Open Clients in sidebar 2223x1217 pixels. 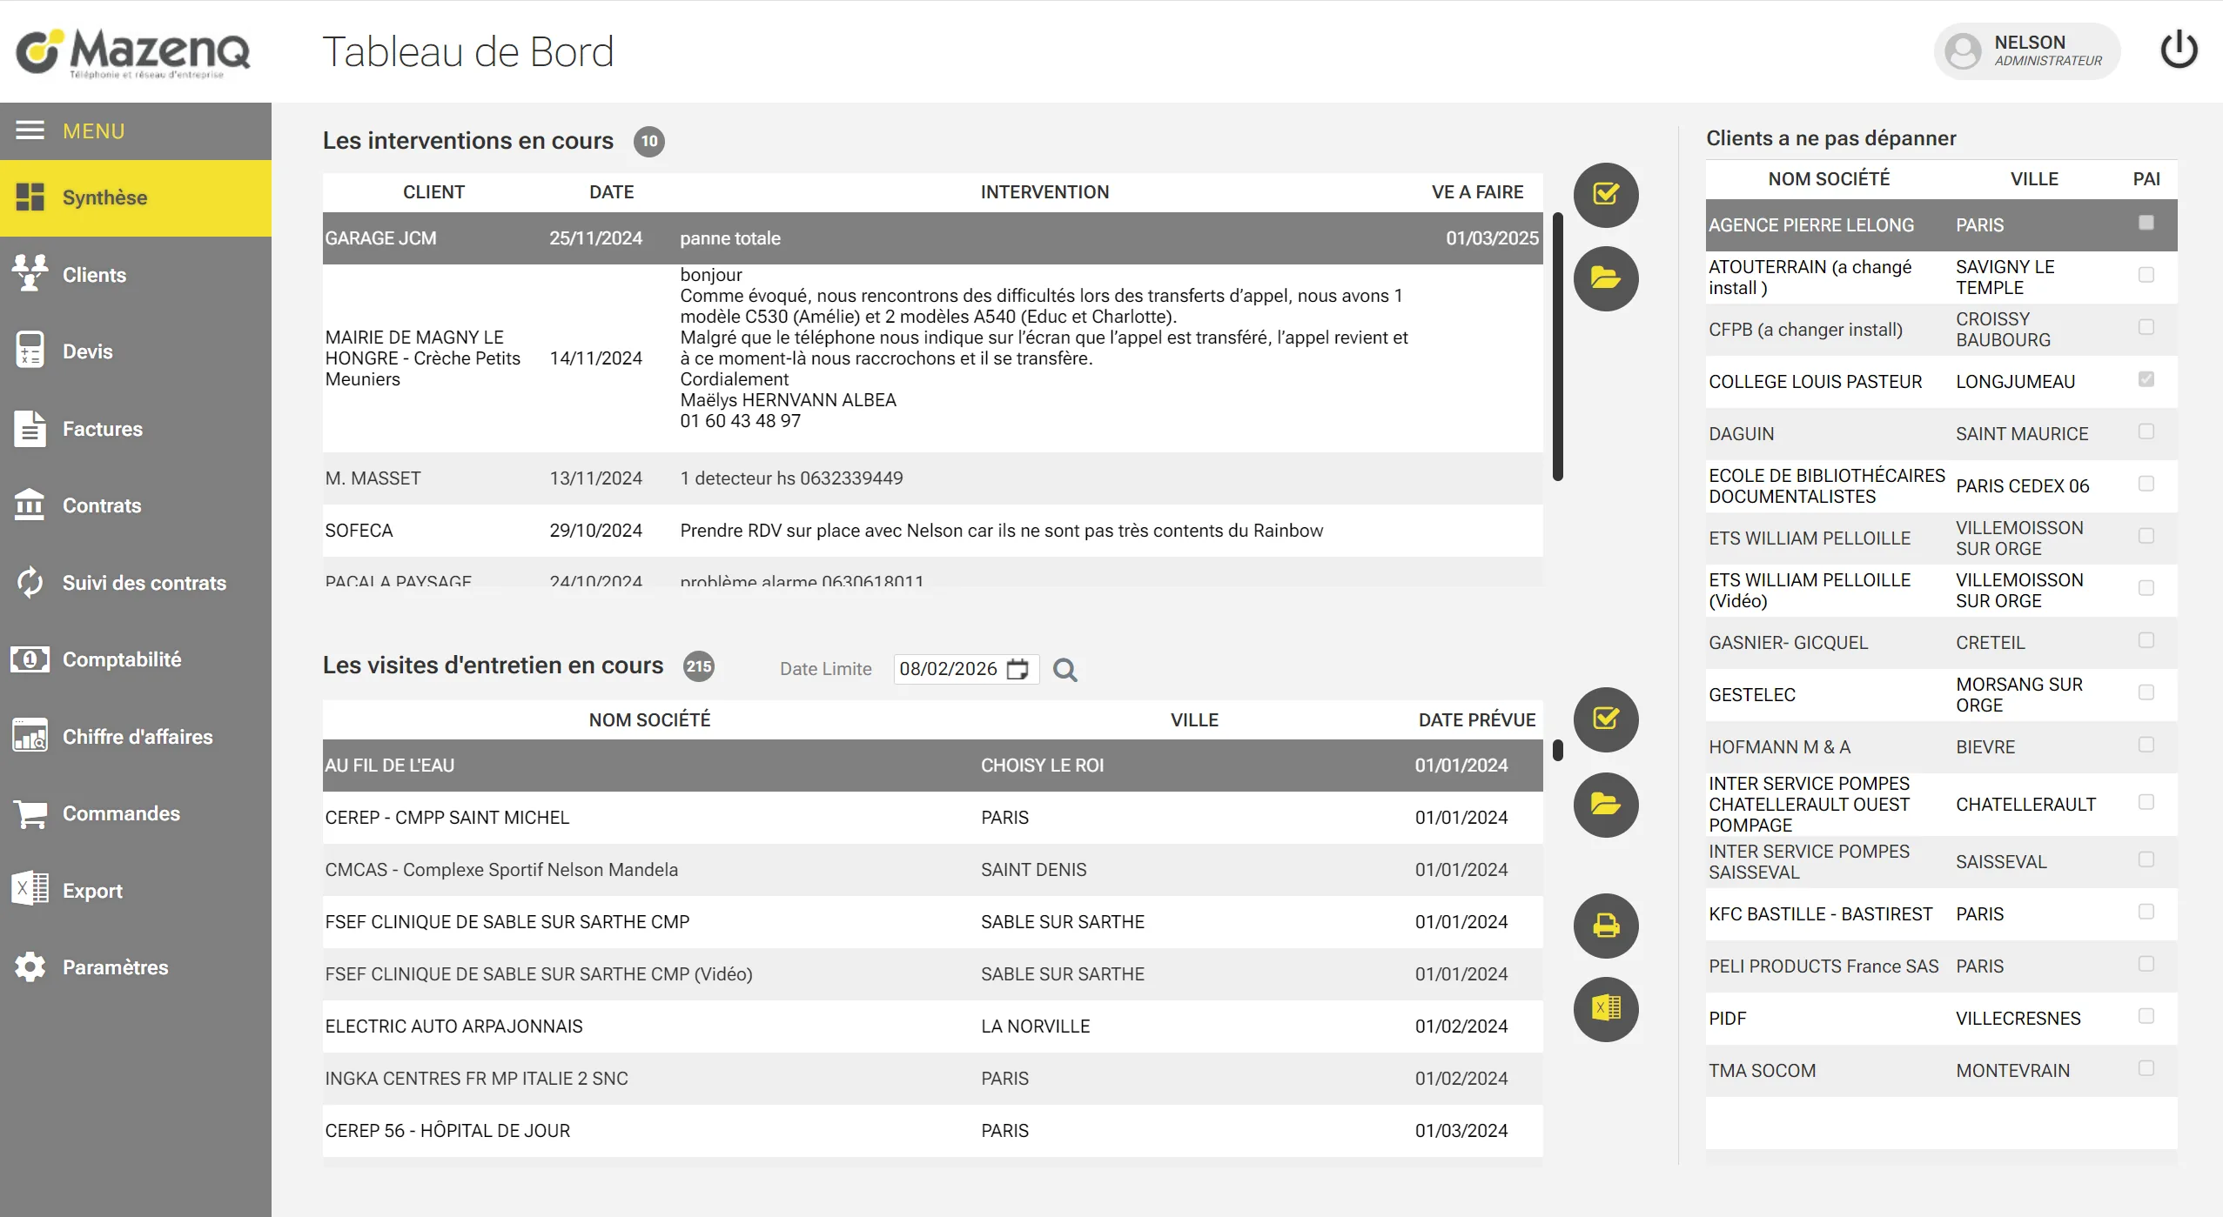(136, 275)
